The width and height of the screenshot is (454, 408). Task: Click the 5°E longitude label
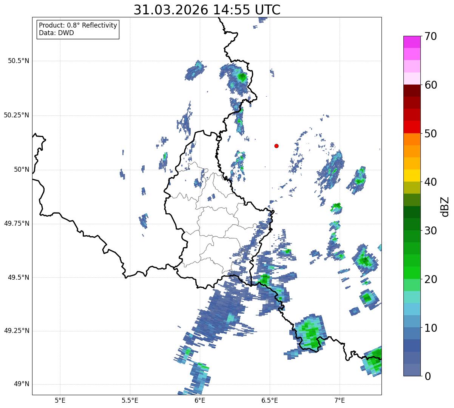pyautogui.click(x=60, y=400)
